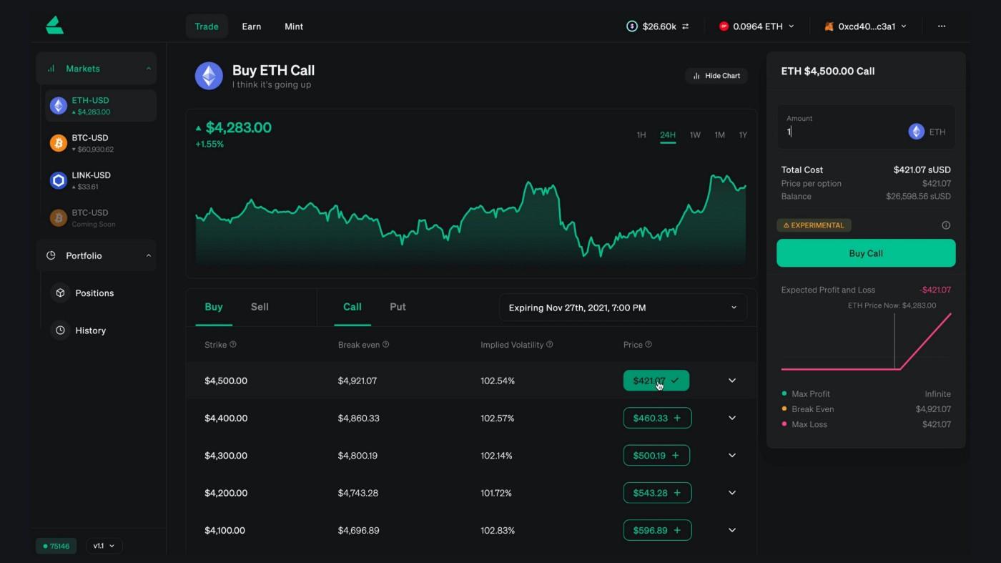This screenshot has height=563, width=1001.
Task: Click the swap arrows next to $26.60k balance
Action: (684, 26)
